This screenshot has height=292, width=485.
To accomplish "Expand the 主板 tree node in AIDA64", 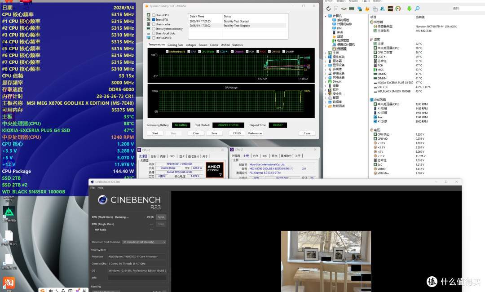I will coord(326,53).
